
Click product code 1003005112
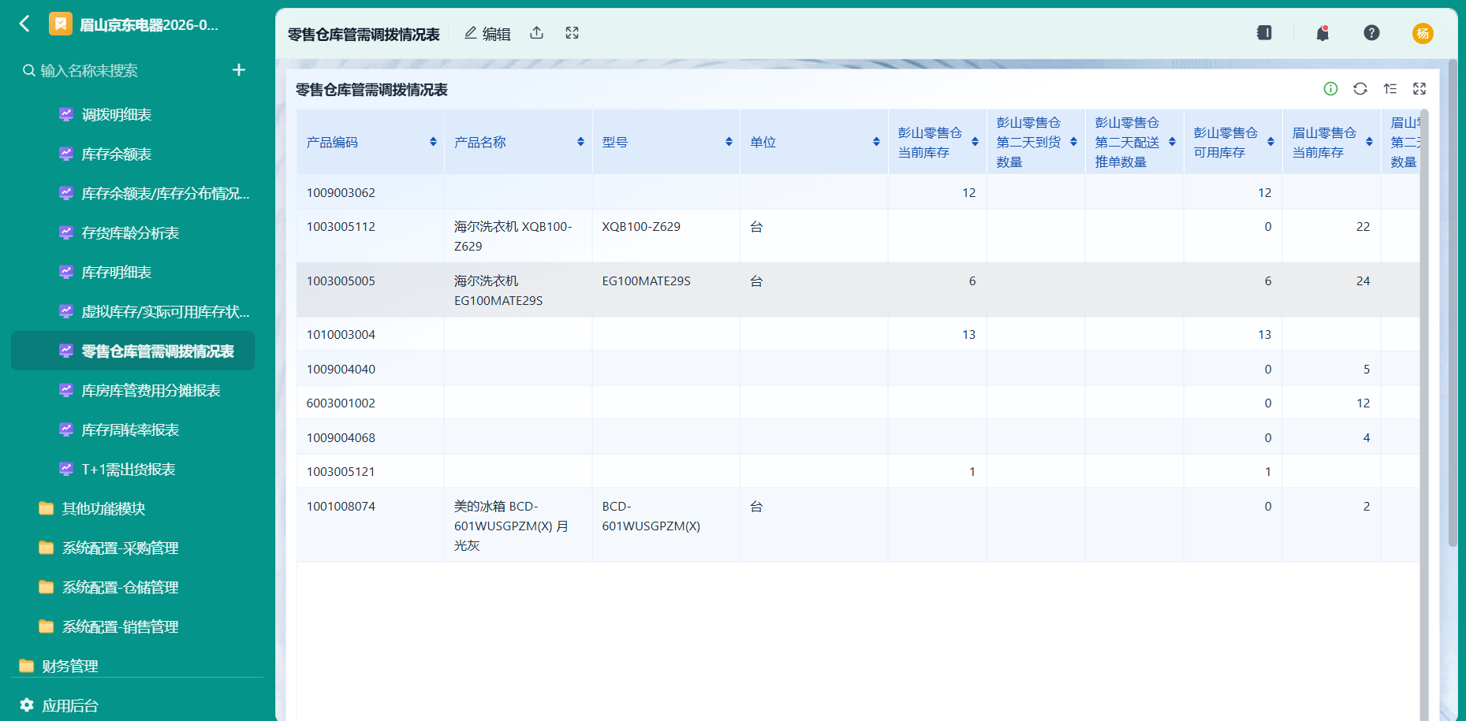click(341, 227)
